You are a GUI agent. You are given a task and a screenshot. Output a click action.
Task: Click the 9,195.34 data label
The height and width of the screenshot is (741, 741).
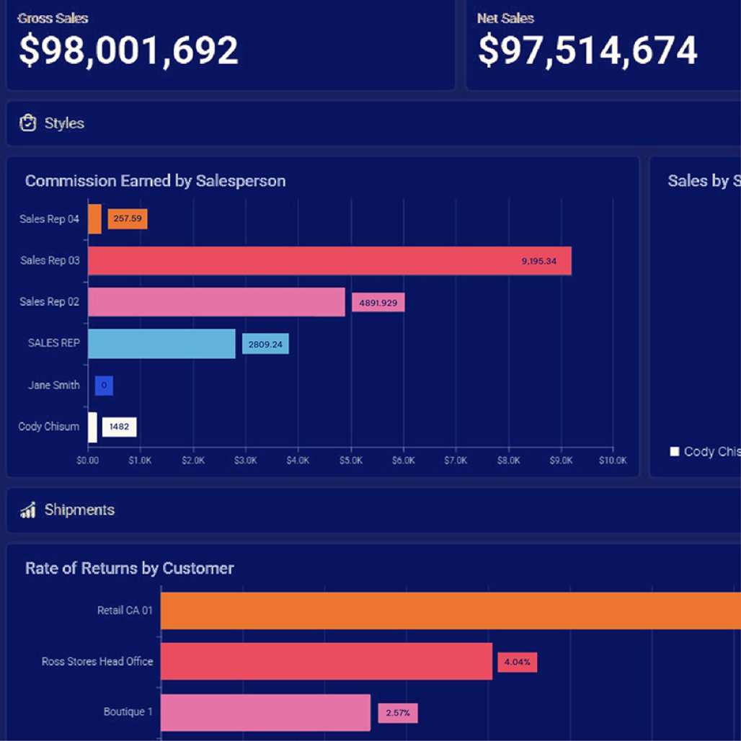[x=538, y=261]
